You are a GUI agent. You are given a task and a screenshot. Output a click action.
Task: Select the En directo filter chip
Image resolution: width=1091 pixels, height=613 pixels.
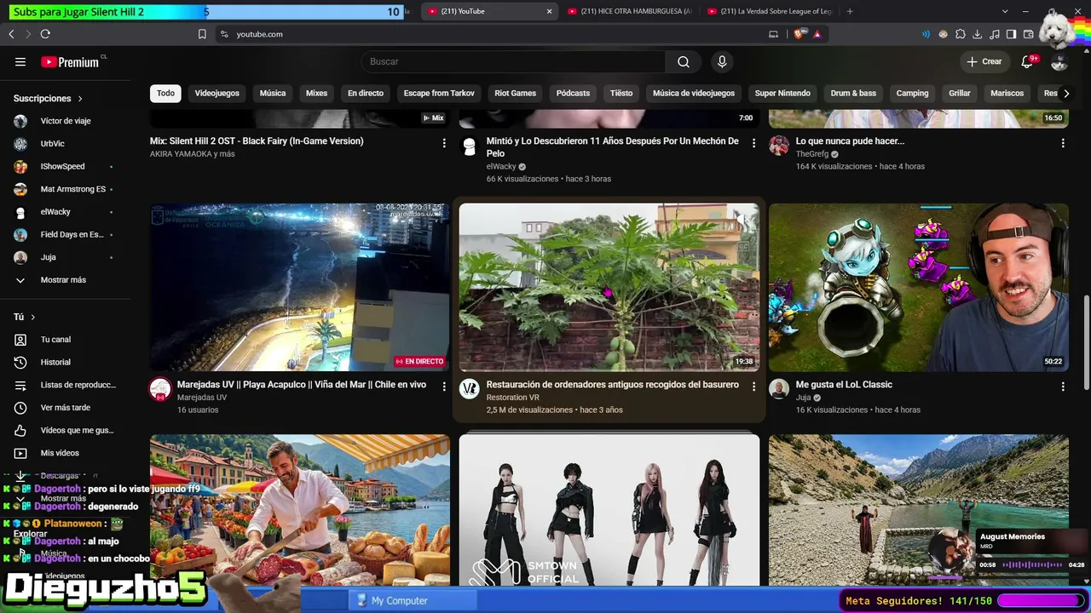[x=366, y=94]
